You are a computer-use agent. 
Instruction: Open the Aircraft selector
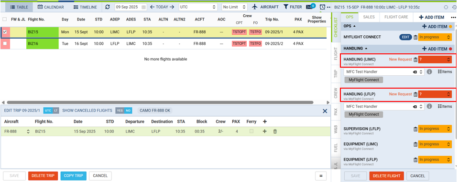[x=265, y=7]
